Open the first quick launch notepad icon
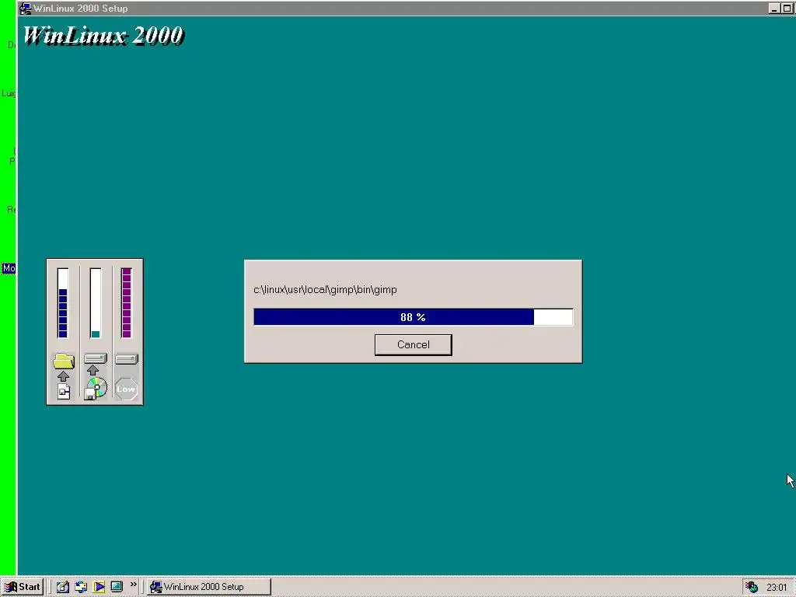This screenshot has width=796, height=597. point(62,587)
